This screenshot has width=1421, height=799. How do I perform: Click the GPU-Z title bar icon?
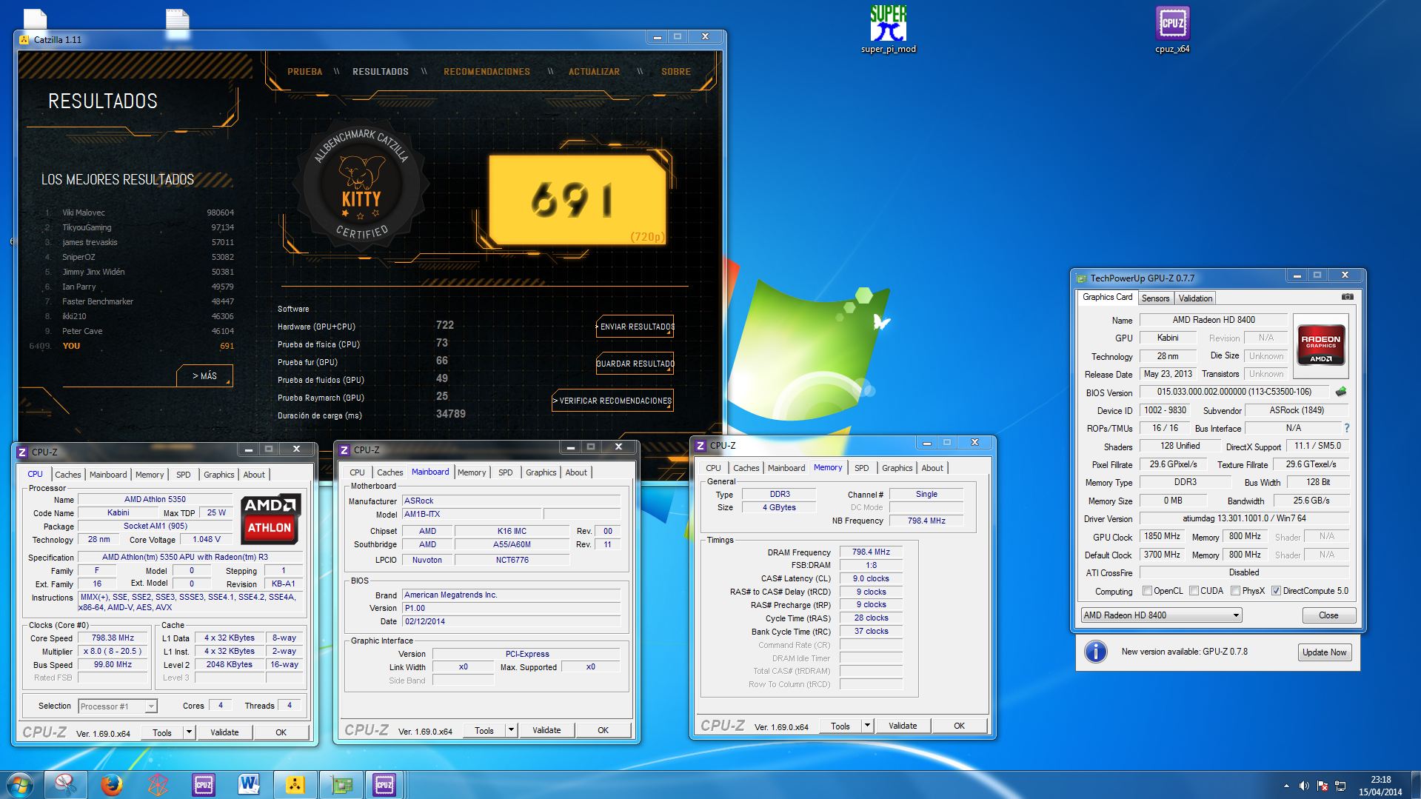click(x=1081, y=278)
